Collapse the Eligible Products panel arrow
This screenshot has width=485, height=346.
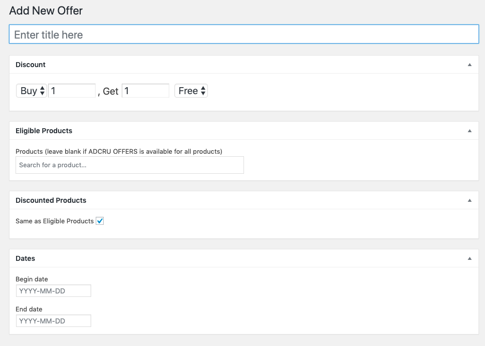coord(469,131)
